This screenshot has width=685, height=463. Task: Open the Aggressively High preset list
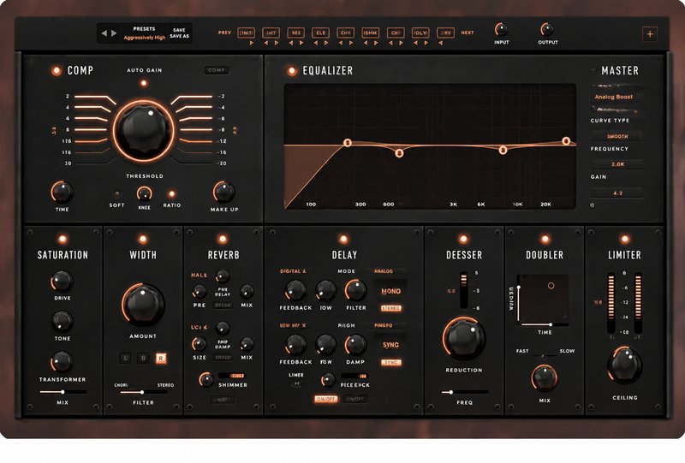pyautogui.click(x=144, y=38)
